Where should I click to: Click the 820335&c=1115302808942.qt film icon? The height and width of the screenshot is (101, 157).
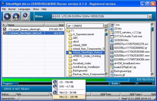(x=112, y=48)
